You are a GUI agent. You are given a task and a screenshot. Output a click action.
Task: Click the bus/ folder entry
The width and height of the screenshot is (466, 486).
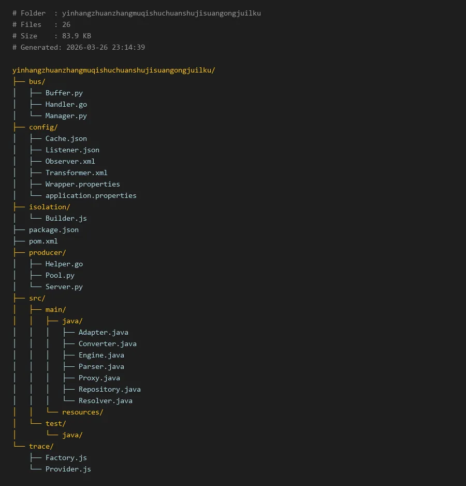coord(37,81)
